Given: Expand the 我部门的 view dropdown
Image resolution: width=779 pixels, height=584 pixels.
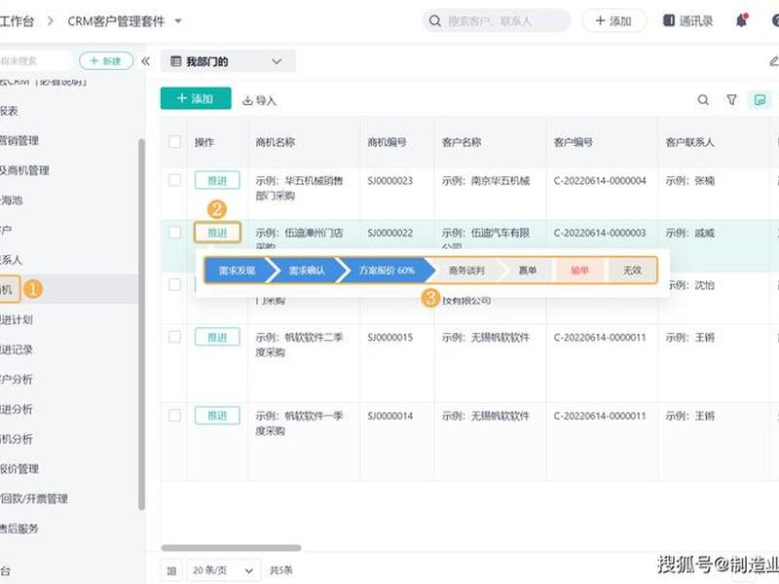Looking at the screenshot, I should coord(277,61).
